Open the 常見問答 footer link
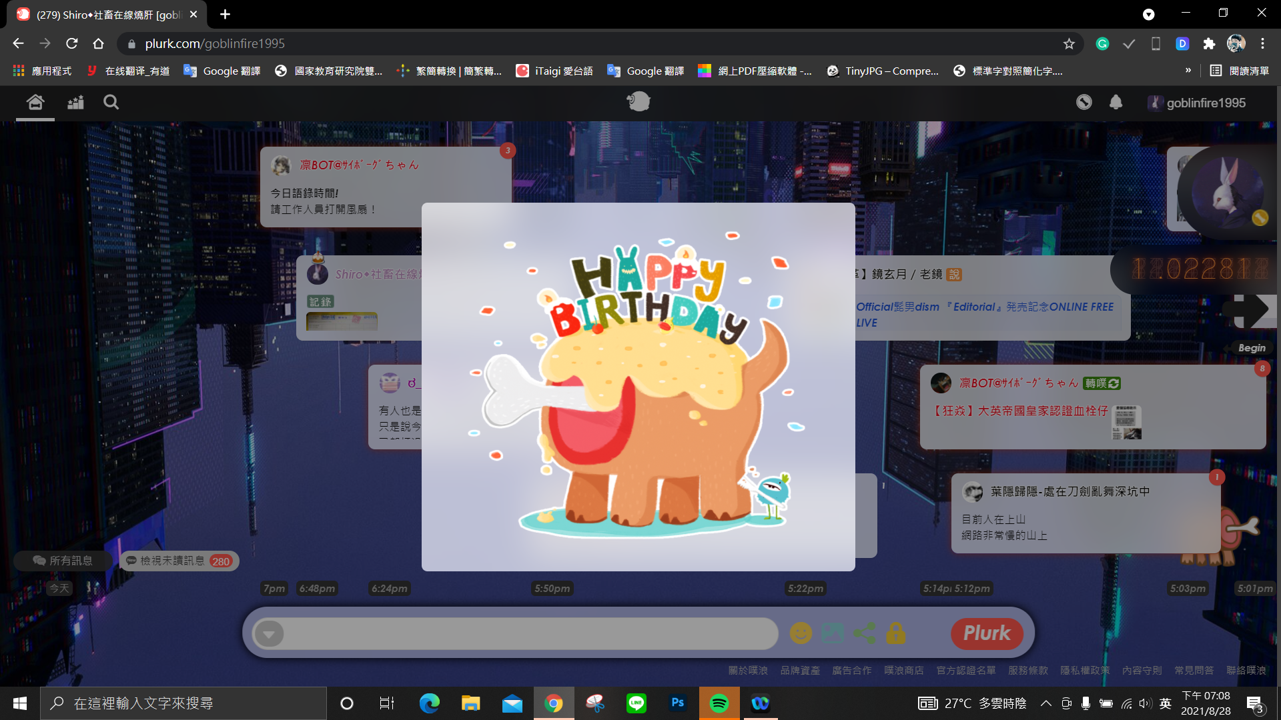This screenshot has height=720, width=1281. click(x=1194, y=670)
